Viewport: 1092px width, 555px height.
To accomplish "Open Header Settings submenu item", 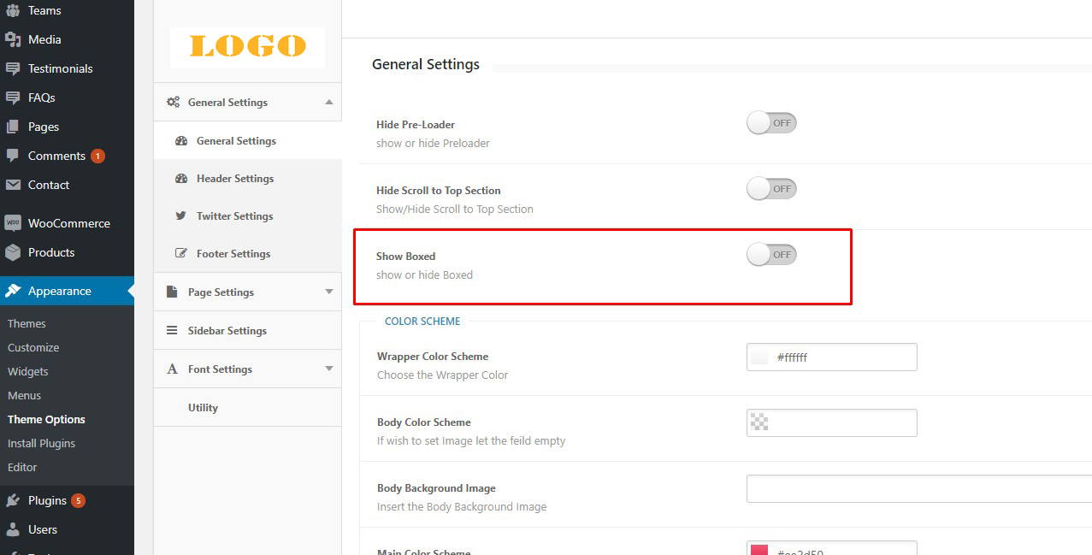I will pyautogui.click(x=234, y=179).
